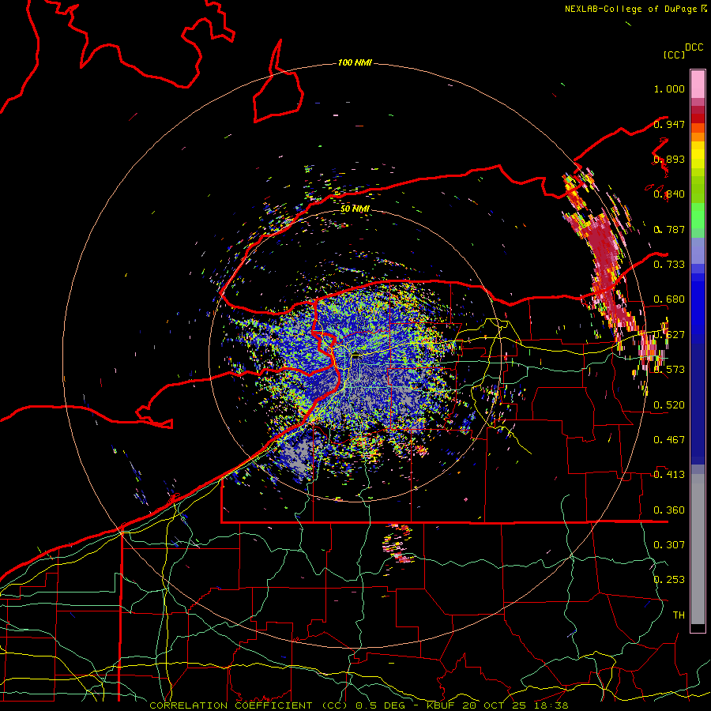Click the 0.733 scale value
Viewport: 711px width, 711px height.
coord(669,265)
